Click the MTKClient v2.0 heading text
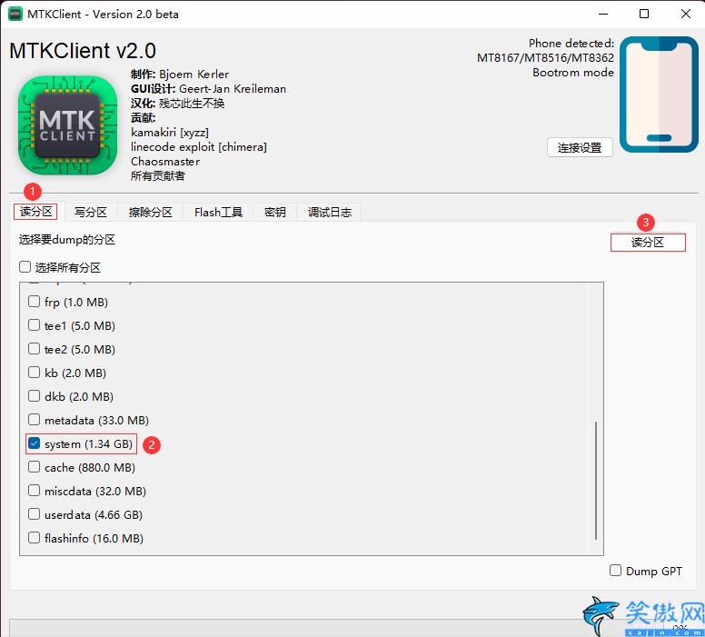This screenshot has height=637, width=705. (83, 50)
